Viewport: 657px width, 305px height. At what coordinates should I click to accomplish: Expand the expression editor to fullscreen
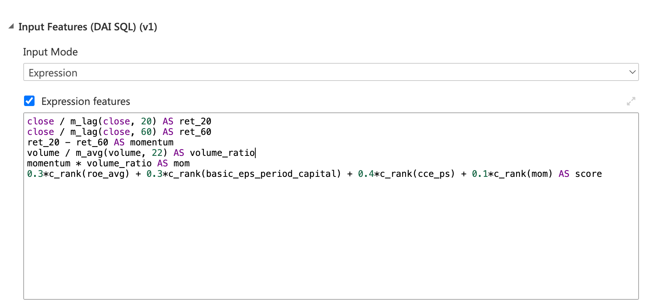[x=631, y=101]
